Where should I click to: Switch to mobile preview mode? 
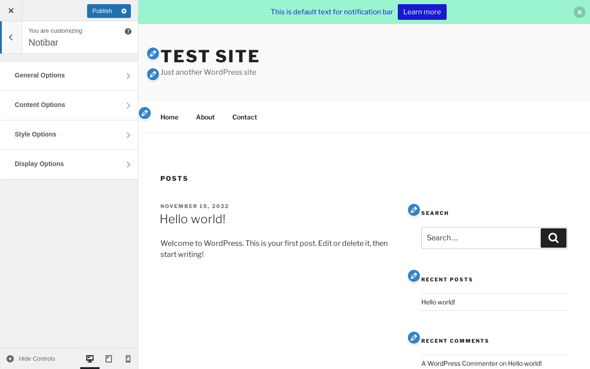pos(128,359)
